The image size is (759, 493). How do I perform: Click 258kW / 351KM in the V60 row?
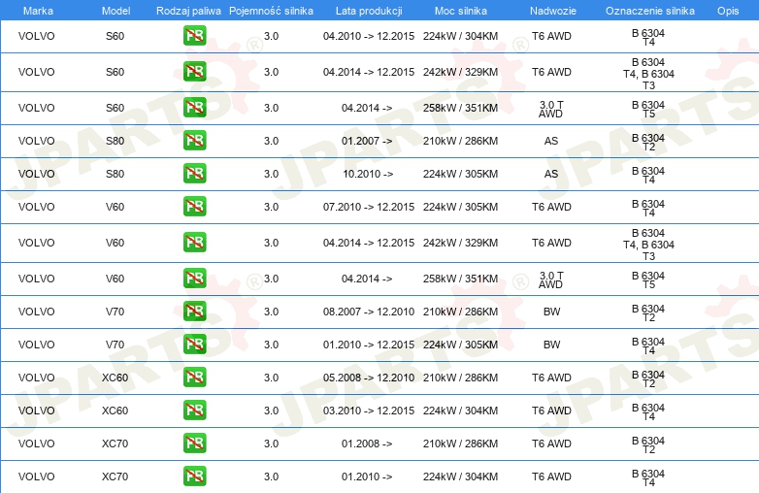(460, 279)
